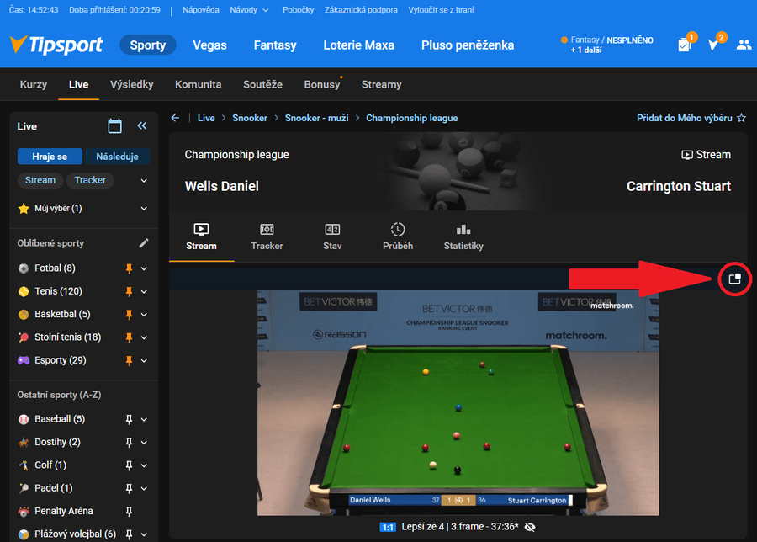
Task: Open the Pluso peněženka section
Action: 468,45
